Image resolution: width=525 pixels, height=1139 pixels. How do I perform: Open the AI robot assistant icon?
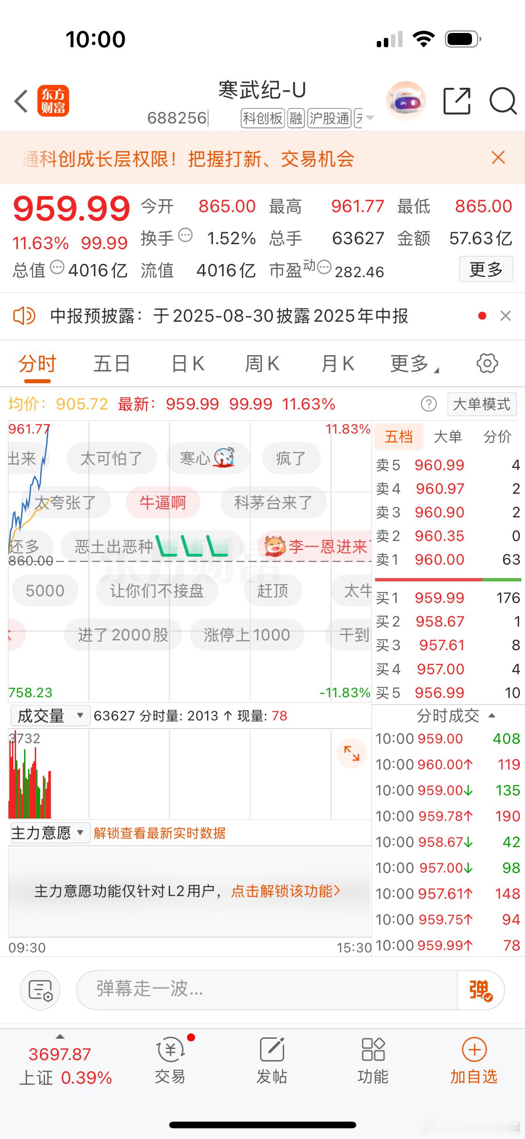click(x=406, y=101)
